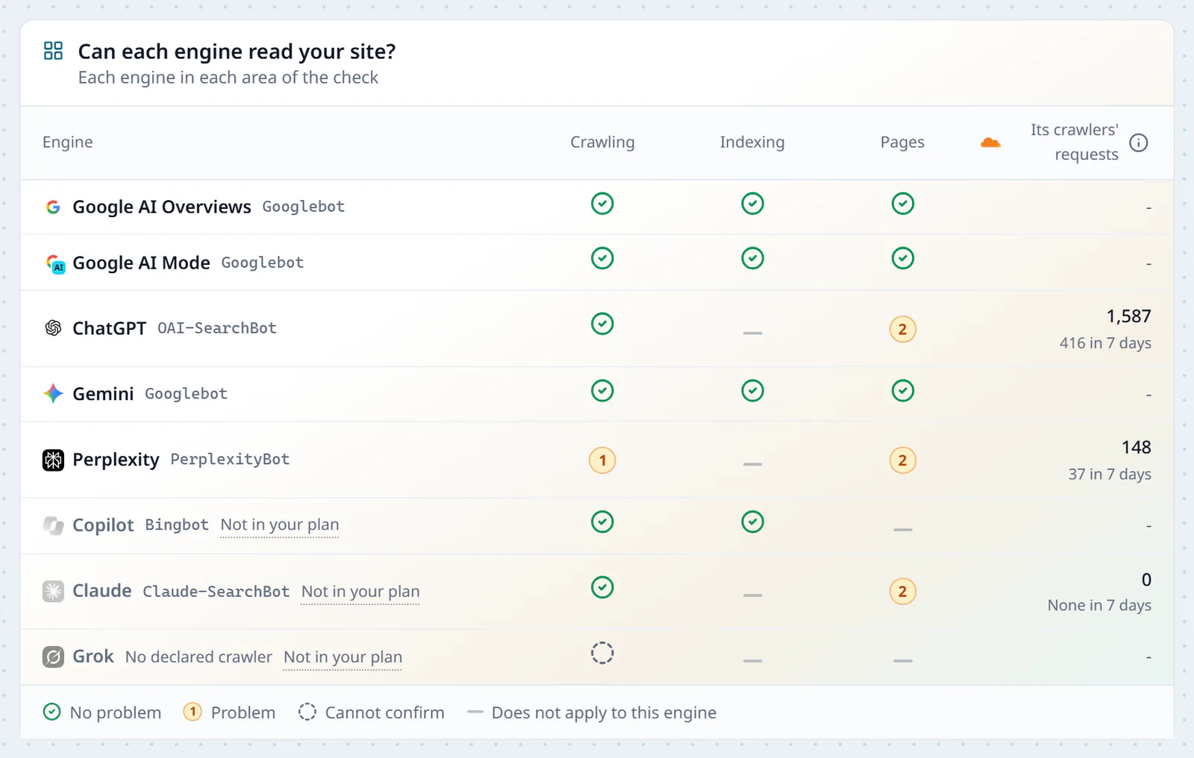Click Google AI Mode Indexing check mark
The height and width of the screenshot is (758, 1194).
pos(752,258)
